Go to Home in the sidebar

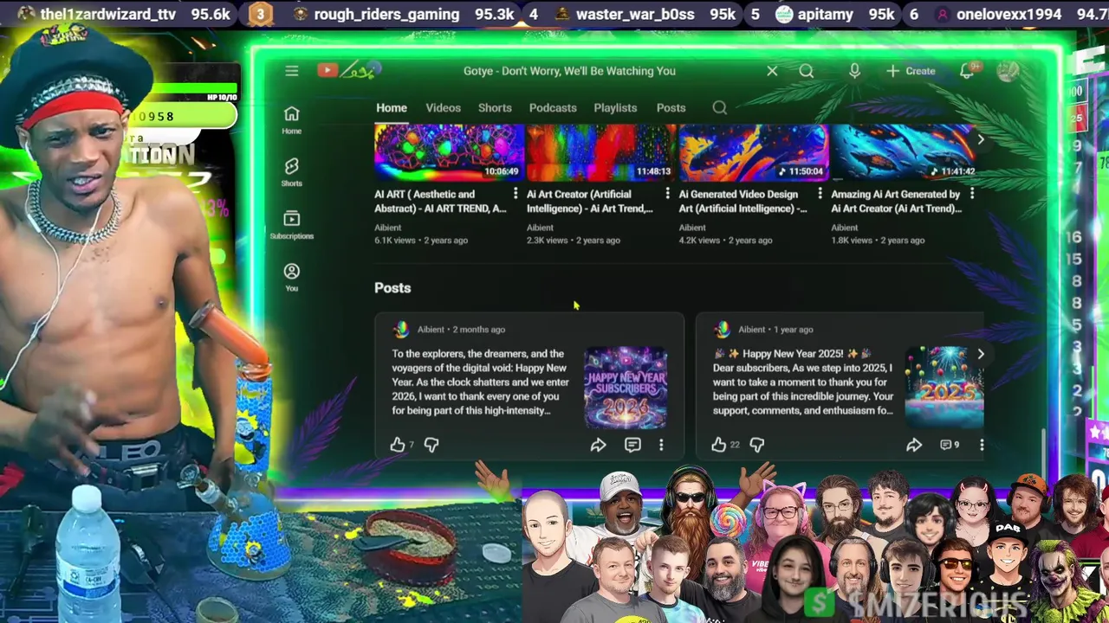point(292,120)
